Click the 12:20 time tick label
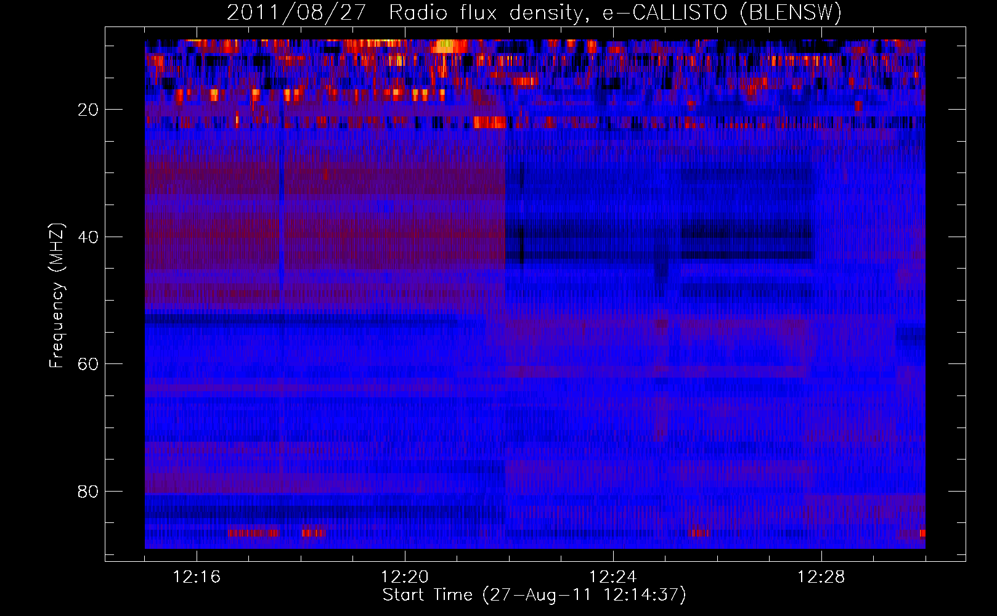The width and height of the screenshot is (997, 616). 405,577
